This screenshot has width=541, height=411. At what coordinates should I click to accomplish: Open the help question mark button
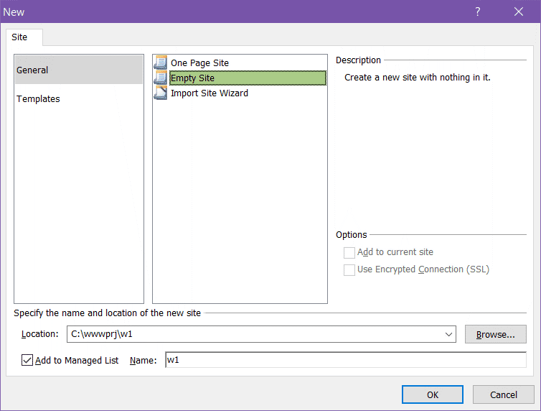point(478,11)
